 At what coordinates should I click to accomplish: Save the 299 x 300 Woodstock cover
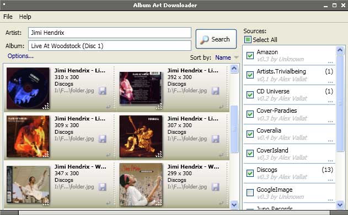click(215, 187)
